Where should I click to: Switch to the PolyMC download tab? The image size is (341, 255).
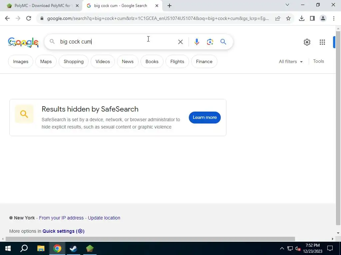pyautogui.click(x=42, y=6)
